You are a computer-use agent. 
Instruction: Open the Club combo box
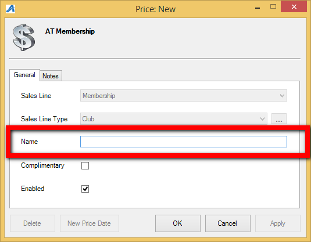(174, 119)
